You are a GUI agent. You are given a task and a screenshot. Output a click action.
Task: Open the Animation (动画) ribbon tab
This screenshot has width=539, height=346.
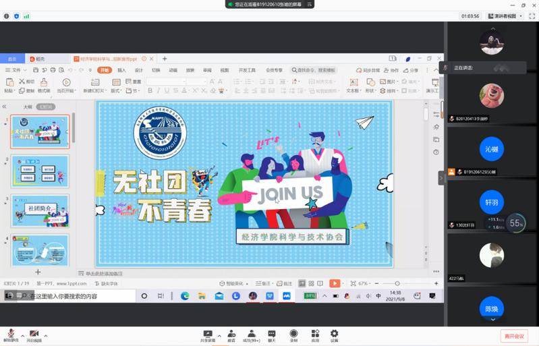[173, 70]
